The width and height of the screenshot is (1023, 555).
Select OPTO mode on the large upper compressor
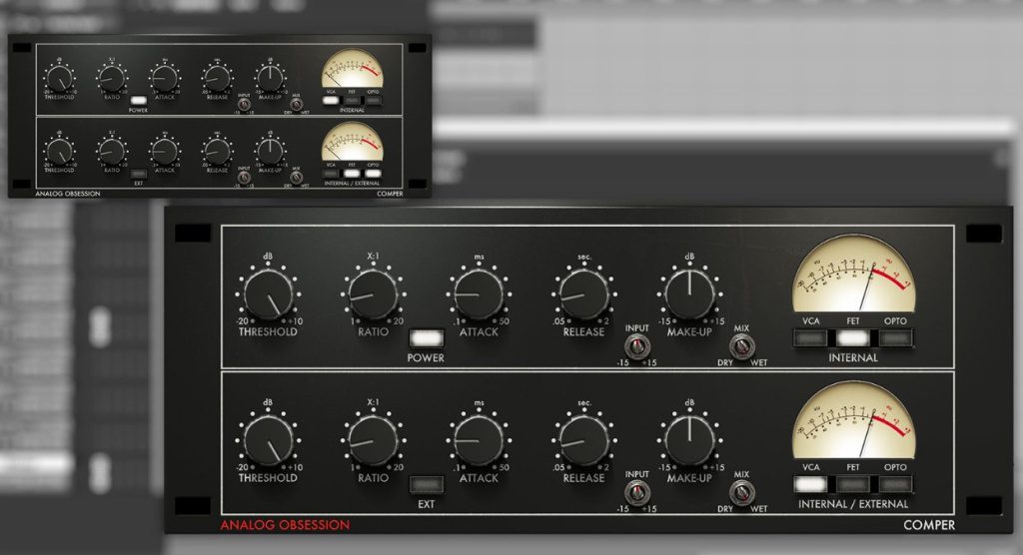(x=896, y=338)
